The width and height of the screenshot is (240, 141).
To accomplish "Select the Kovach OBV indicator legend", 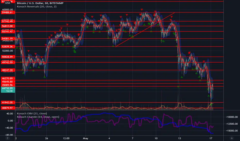I will [x=32, y=113].
